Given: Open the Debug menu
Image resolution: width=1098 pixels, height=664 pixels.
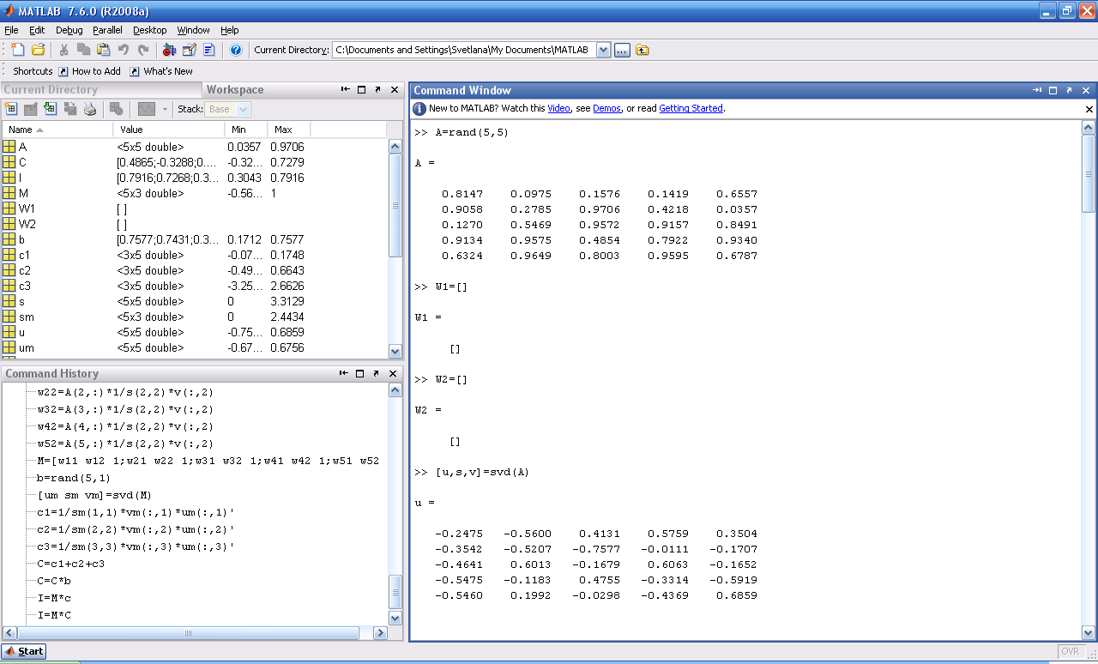Looking at the screenshot, I should coord(69,30).
